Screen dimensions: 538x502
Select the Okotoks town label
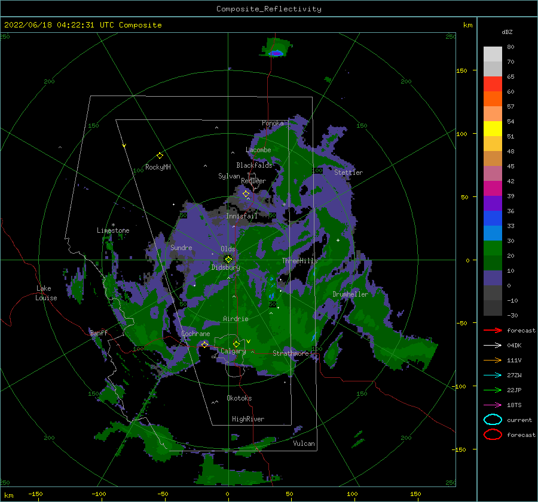tap(239, 398)
